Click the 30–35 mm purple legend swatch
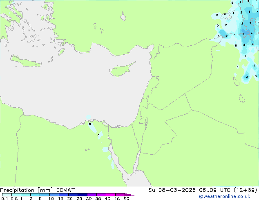Screen dimensions: 259x200 click(x=92, y=195)
